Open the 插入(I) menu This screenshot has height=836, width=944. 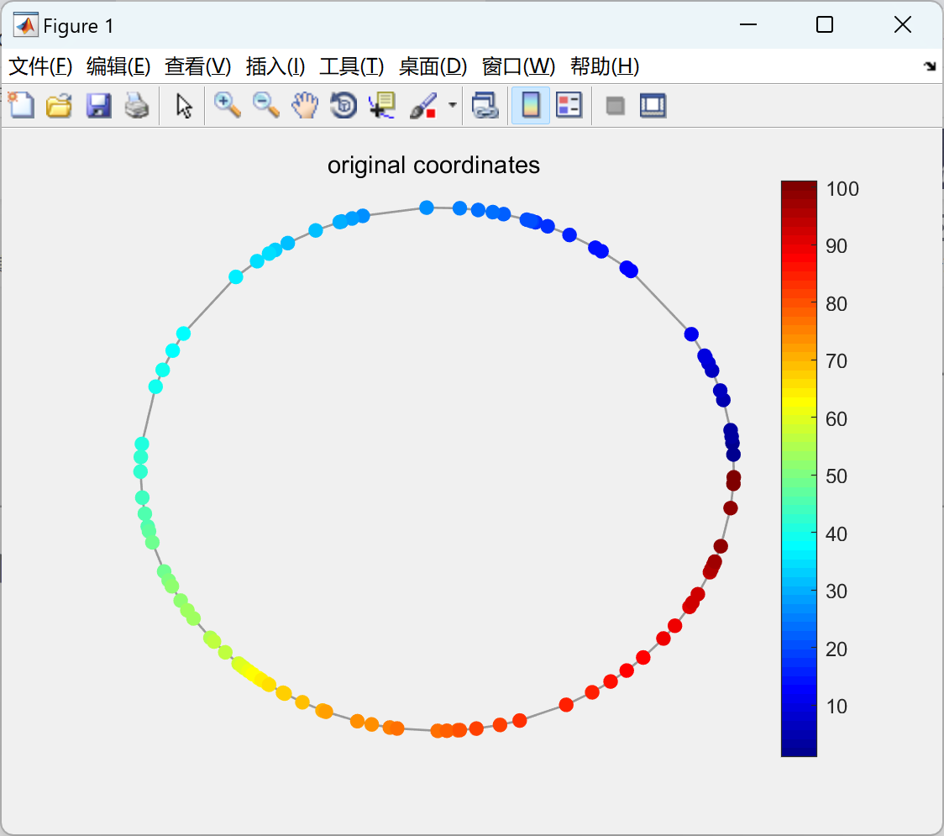click(275, 66)
